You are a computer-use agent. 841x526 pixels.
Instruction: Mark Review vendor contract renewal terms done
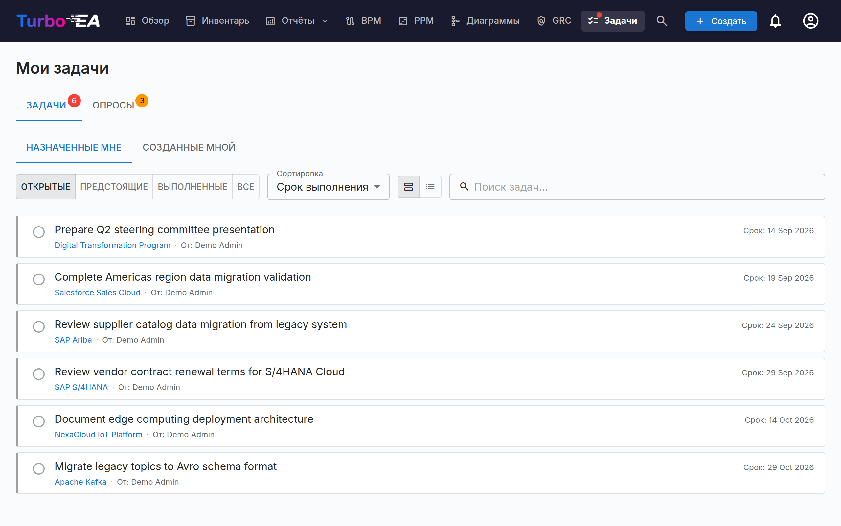38,374
